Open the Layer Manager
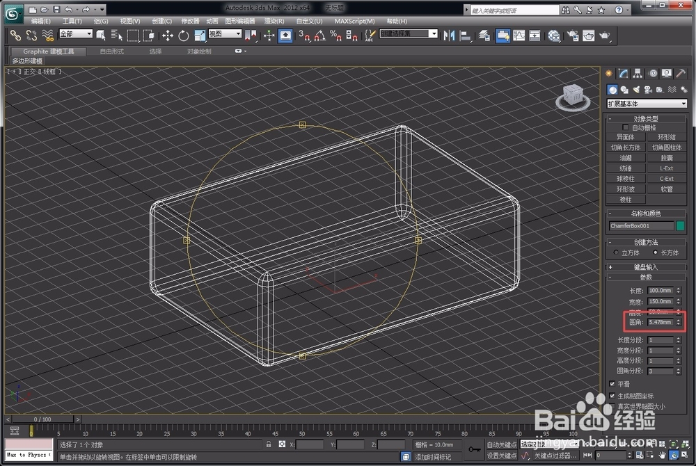Viewport: 696px width, 466px height. pos(484,35)
